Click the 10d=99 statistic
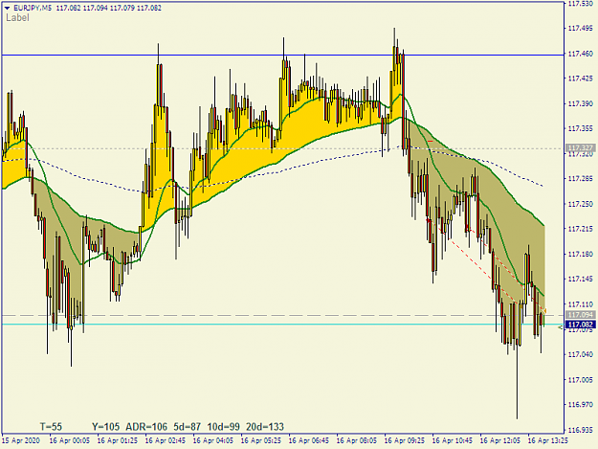 (224, 426)
